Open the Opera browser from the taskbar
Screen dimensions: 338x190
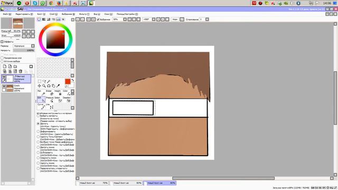click(x=27, y=3)
